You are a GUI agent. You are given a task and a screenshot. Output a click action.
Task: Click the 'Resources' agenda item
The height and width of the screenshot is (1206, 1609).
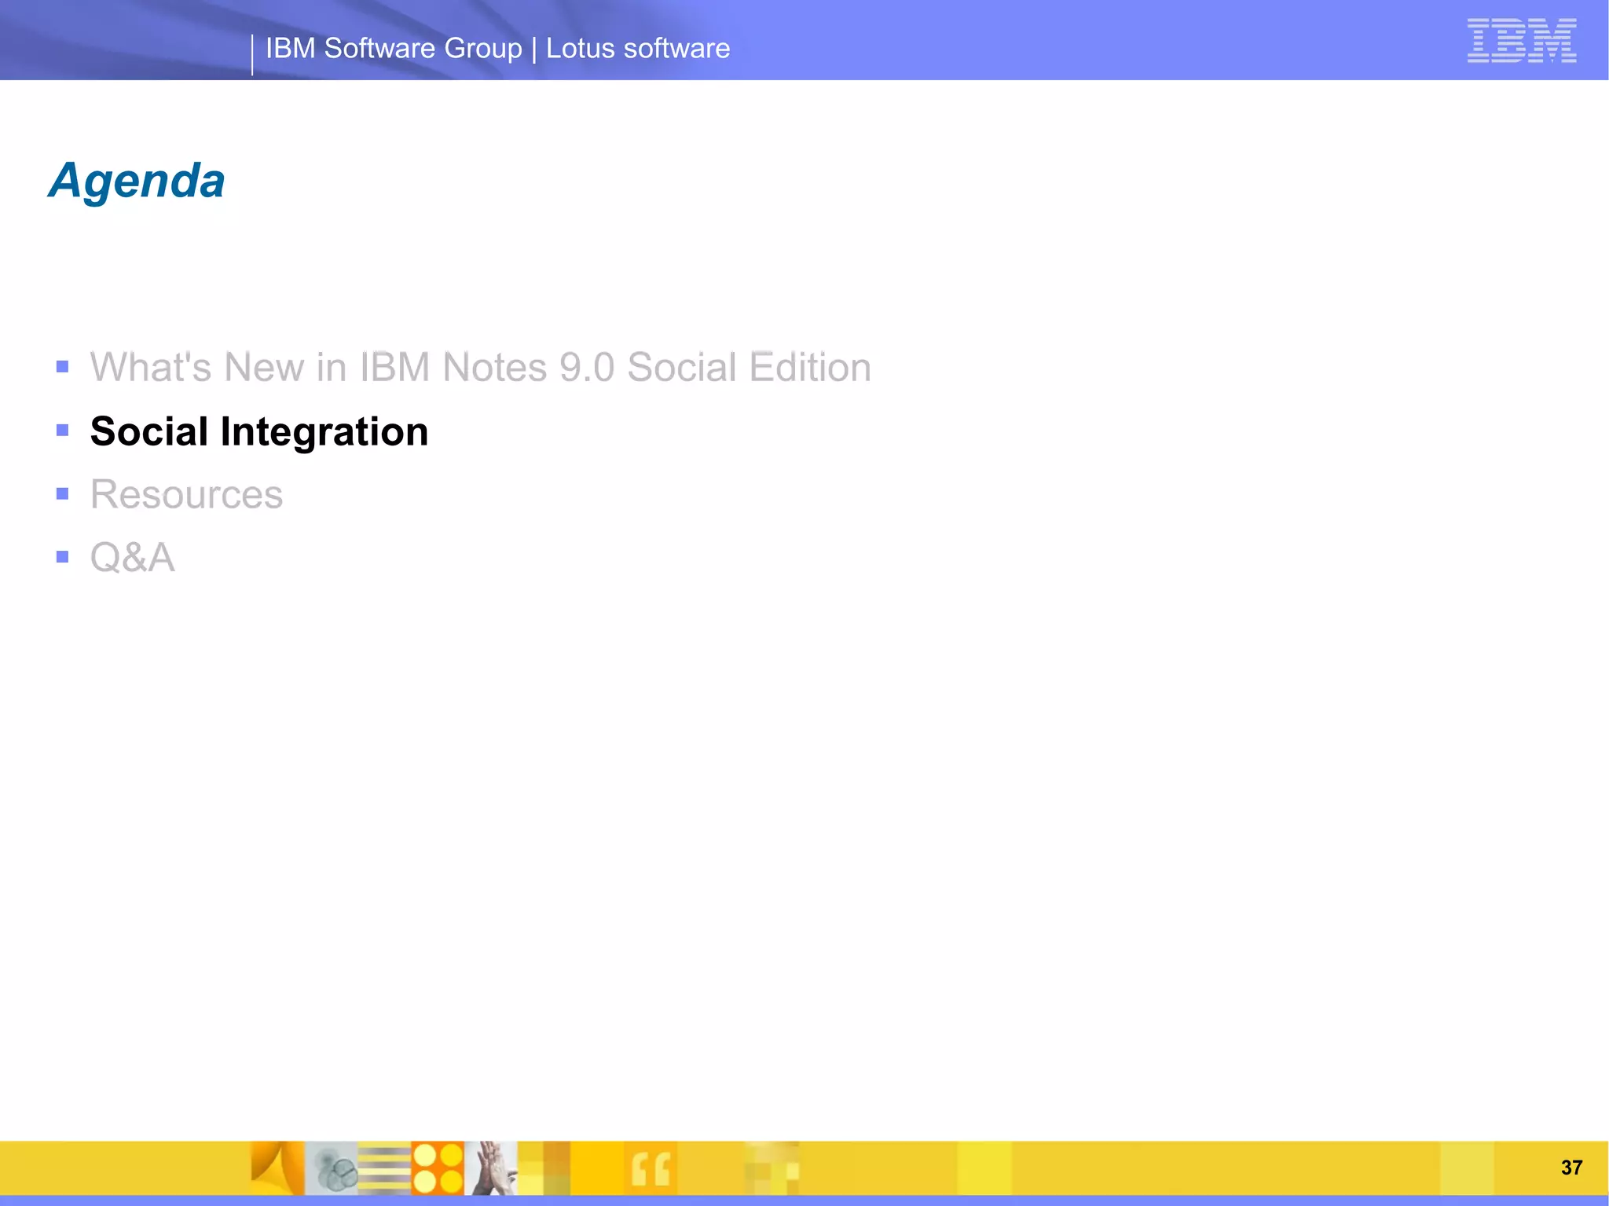coord(186,494)
